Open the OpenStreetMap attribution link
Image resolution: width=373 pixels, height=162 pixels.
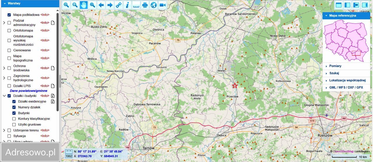343,152
